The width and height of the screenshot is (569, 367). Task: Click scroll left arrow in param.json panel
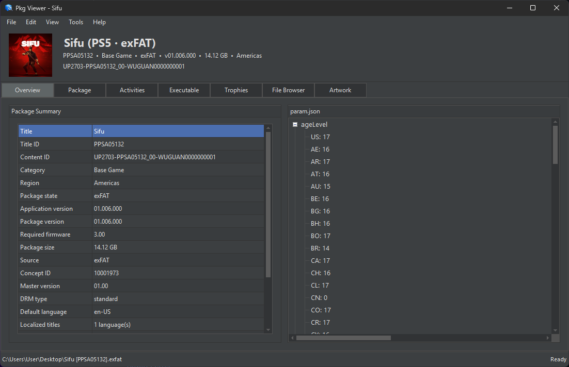[292, 338]
